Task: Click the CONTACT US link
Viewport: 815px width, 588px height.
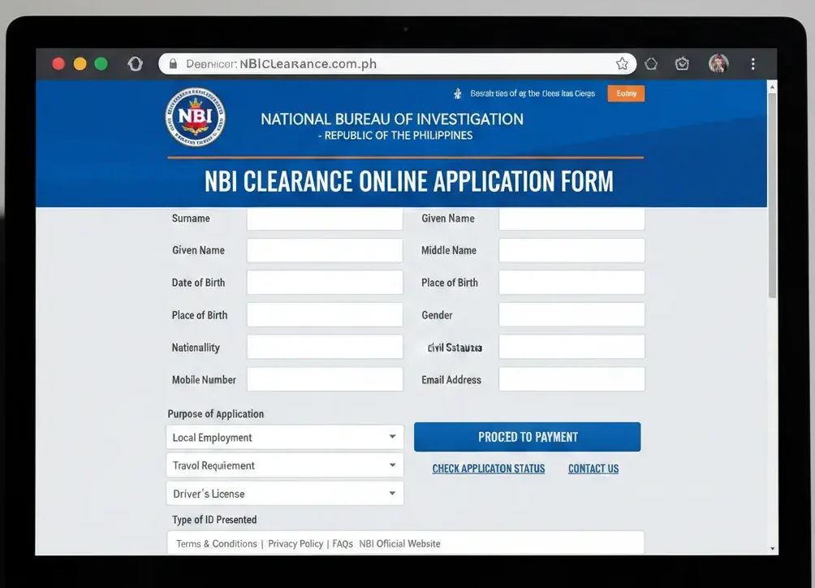Action: click(x=593, y=469)
